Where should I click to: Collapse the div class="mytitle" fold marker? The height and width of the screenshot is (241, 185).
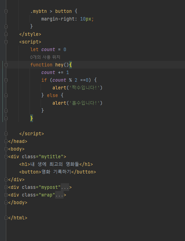pos(6,156)
